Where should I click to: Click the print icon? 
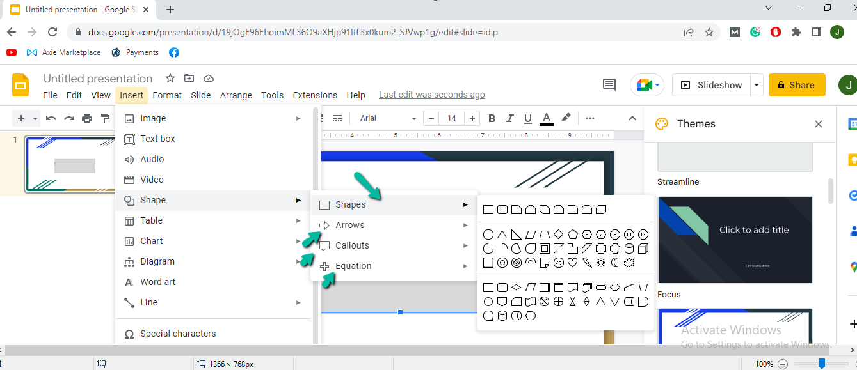(x=86, y=118)
